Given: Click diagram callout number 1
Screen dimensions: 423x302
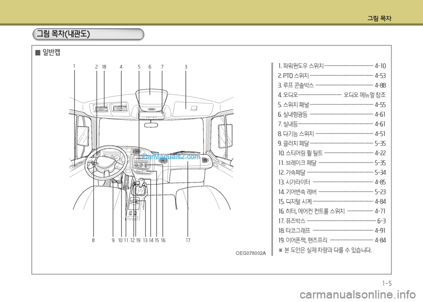Looking at the screenshot, I should tap(74, 66).
